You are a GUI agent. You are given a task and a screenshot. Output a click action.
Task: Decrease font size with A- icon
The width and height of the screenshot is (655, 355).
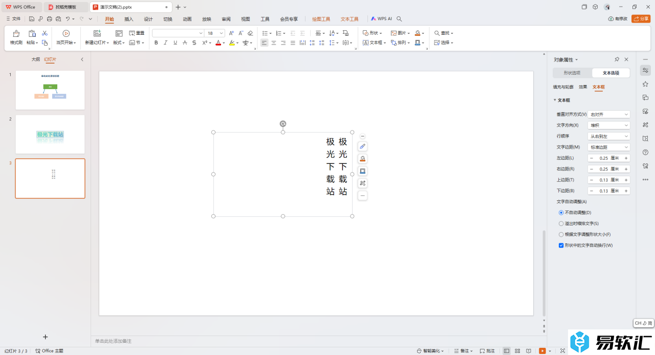(241, 33)
